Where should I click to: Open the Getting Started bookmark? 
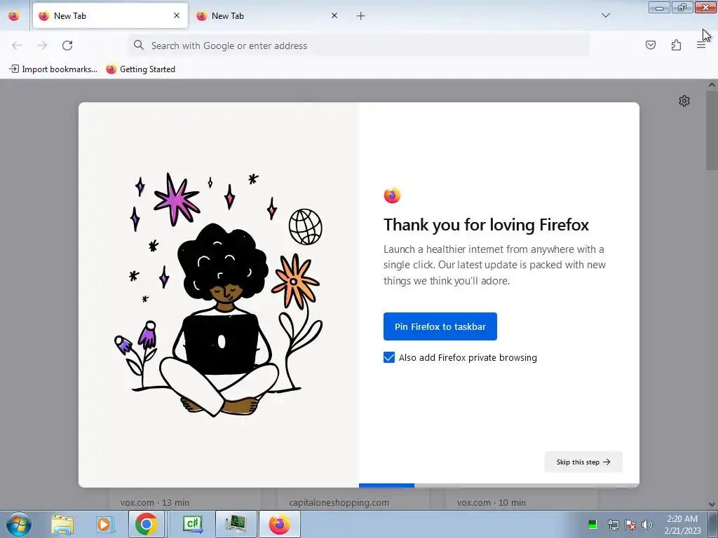click(x=140, y=69)
